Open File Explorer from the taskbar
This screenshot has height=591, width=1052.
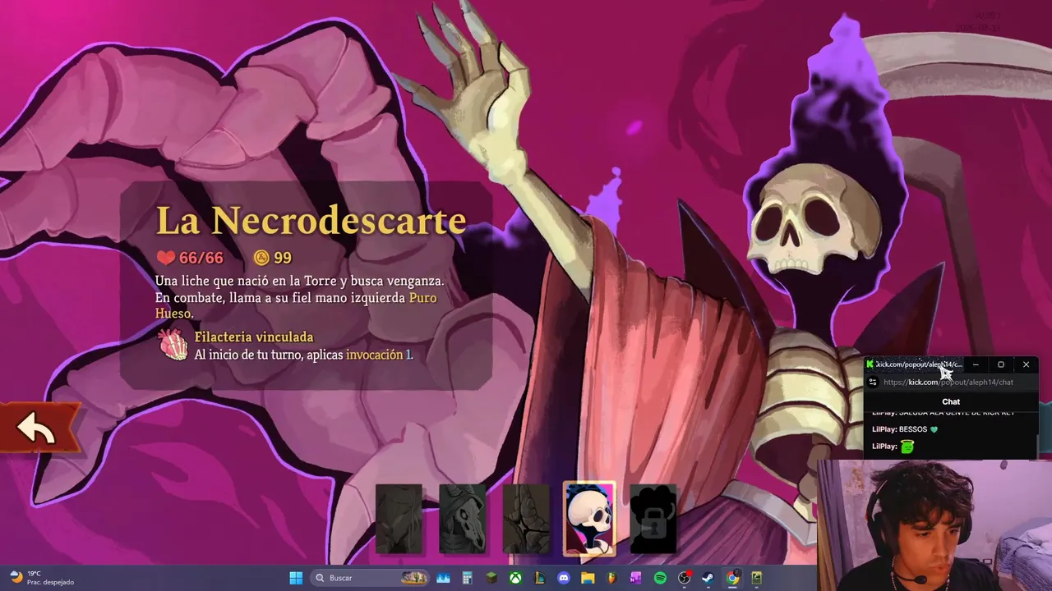(x=588, y=578)
